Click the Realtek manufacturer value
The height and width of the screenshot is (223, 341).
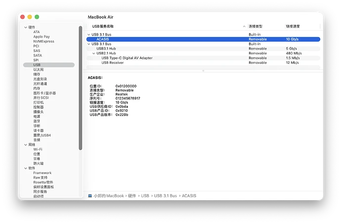122,94
